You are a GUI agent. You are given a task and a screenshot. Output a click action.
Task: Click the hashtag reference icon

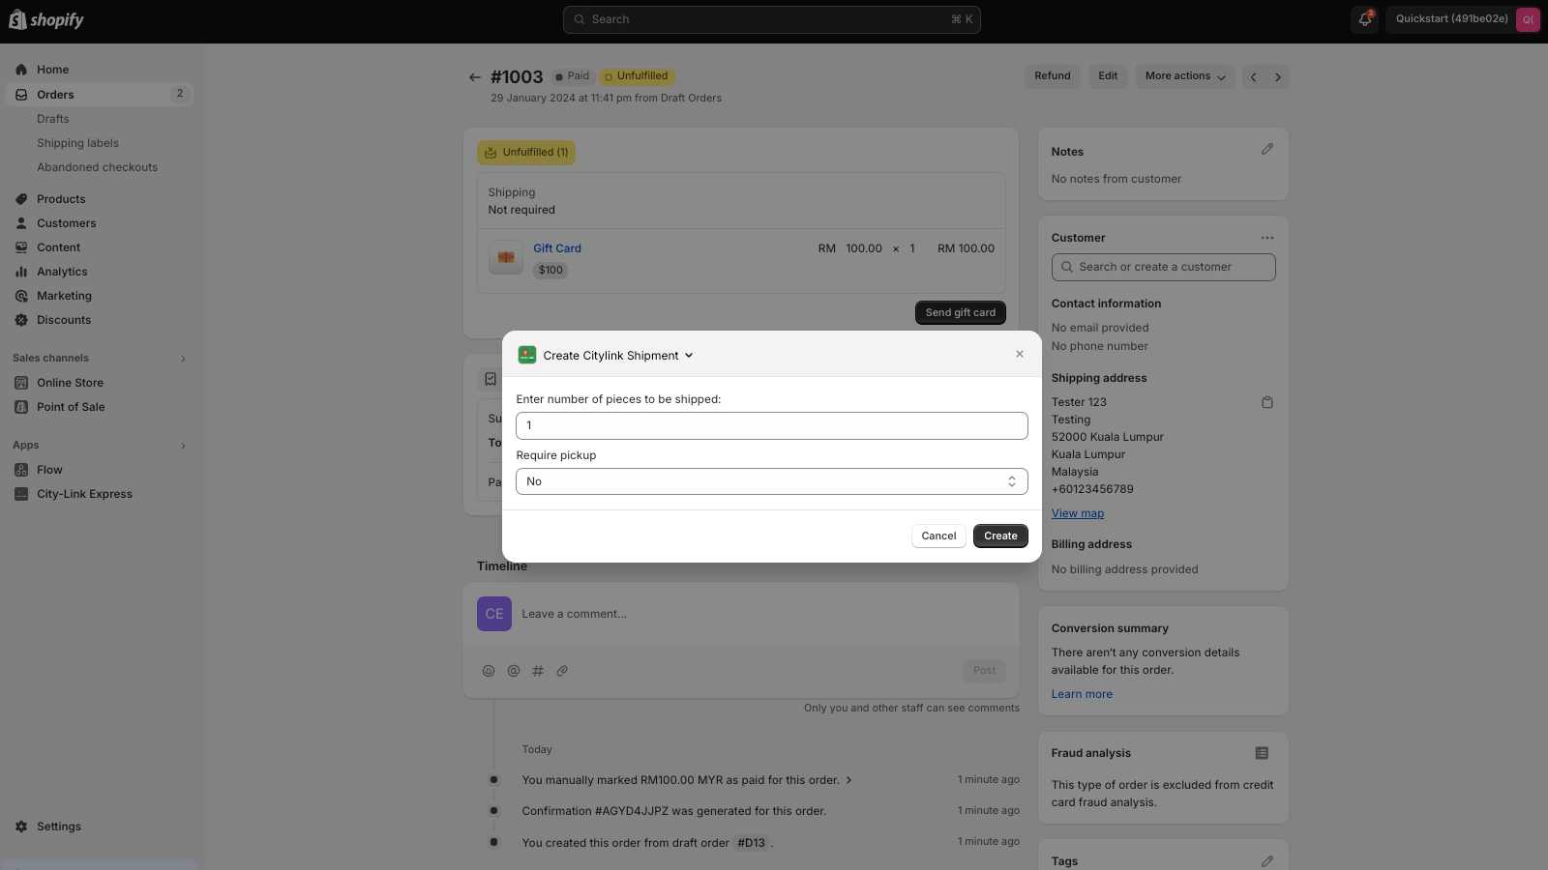(x=538, y=671)
